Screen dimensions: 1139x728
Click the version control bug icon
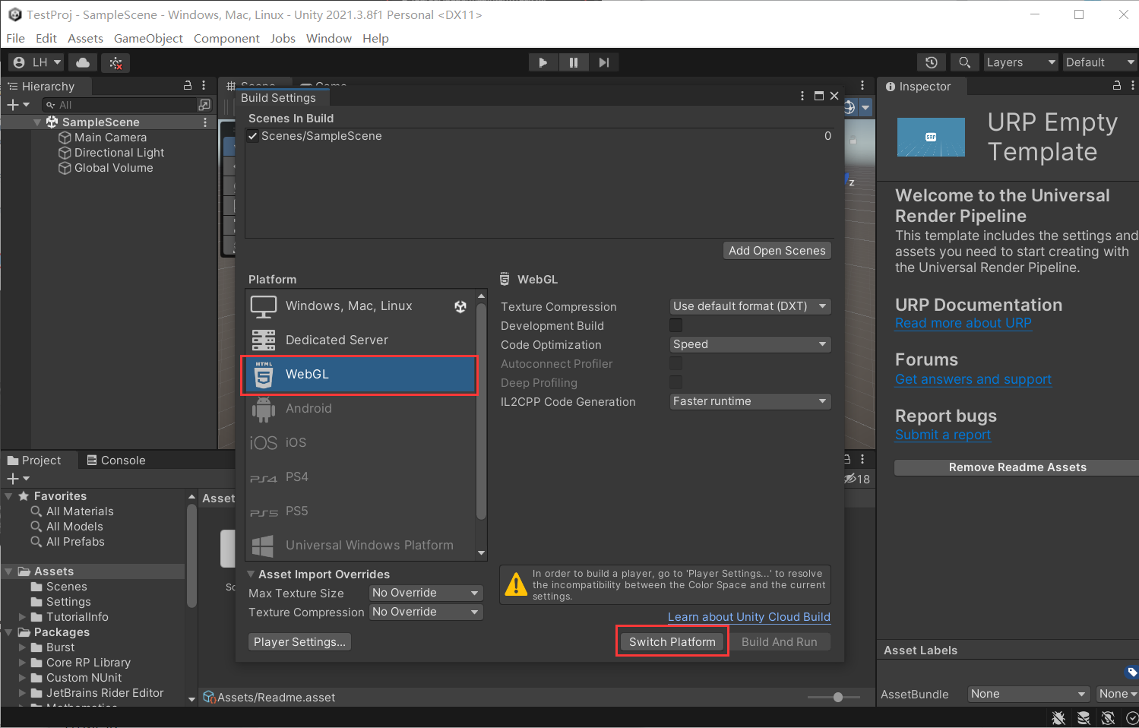tap(115, 63)
